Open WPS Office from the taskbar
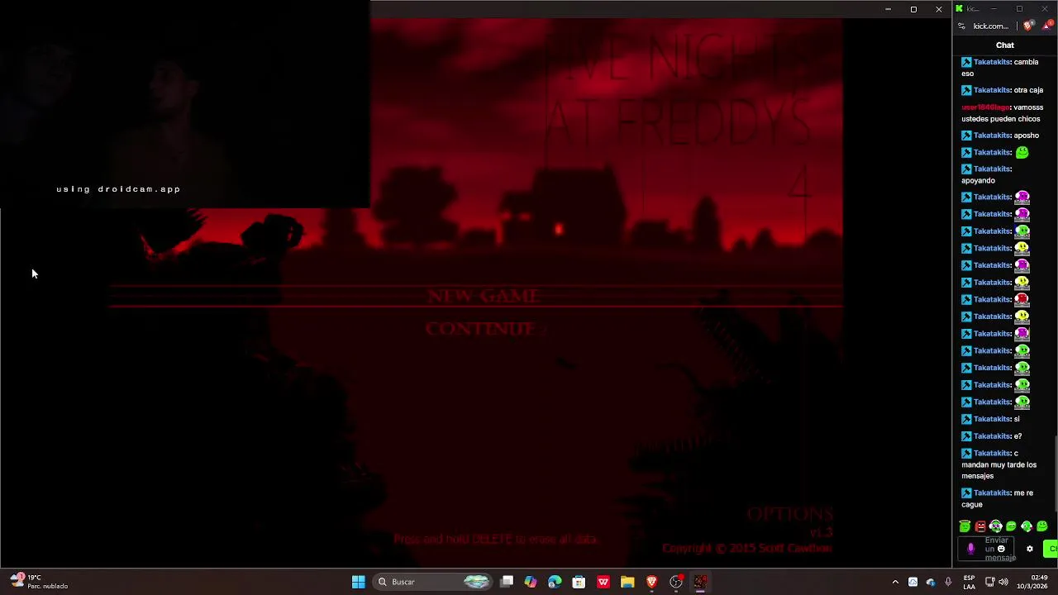The width and height of the screenshot is (1058, 595). [x=603, y=582]
